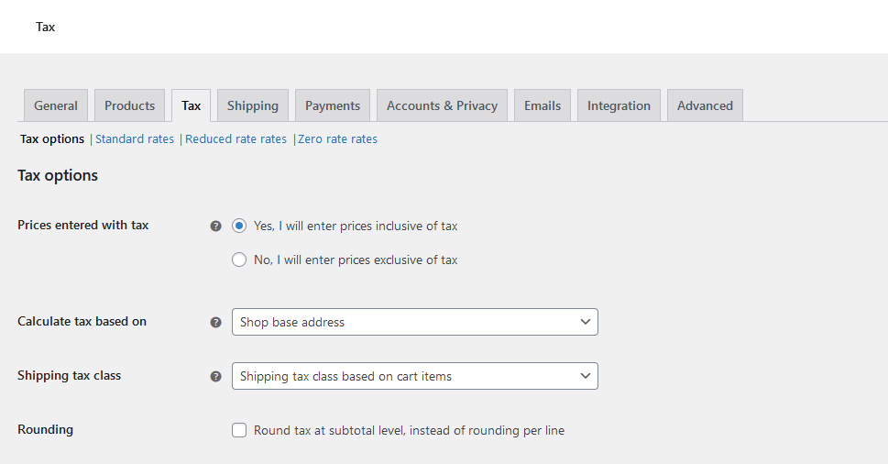Viewport: 888px width, 464px height.
Task: Click the Tax options sub-section link
Action: coord(52,139)
